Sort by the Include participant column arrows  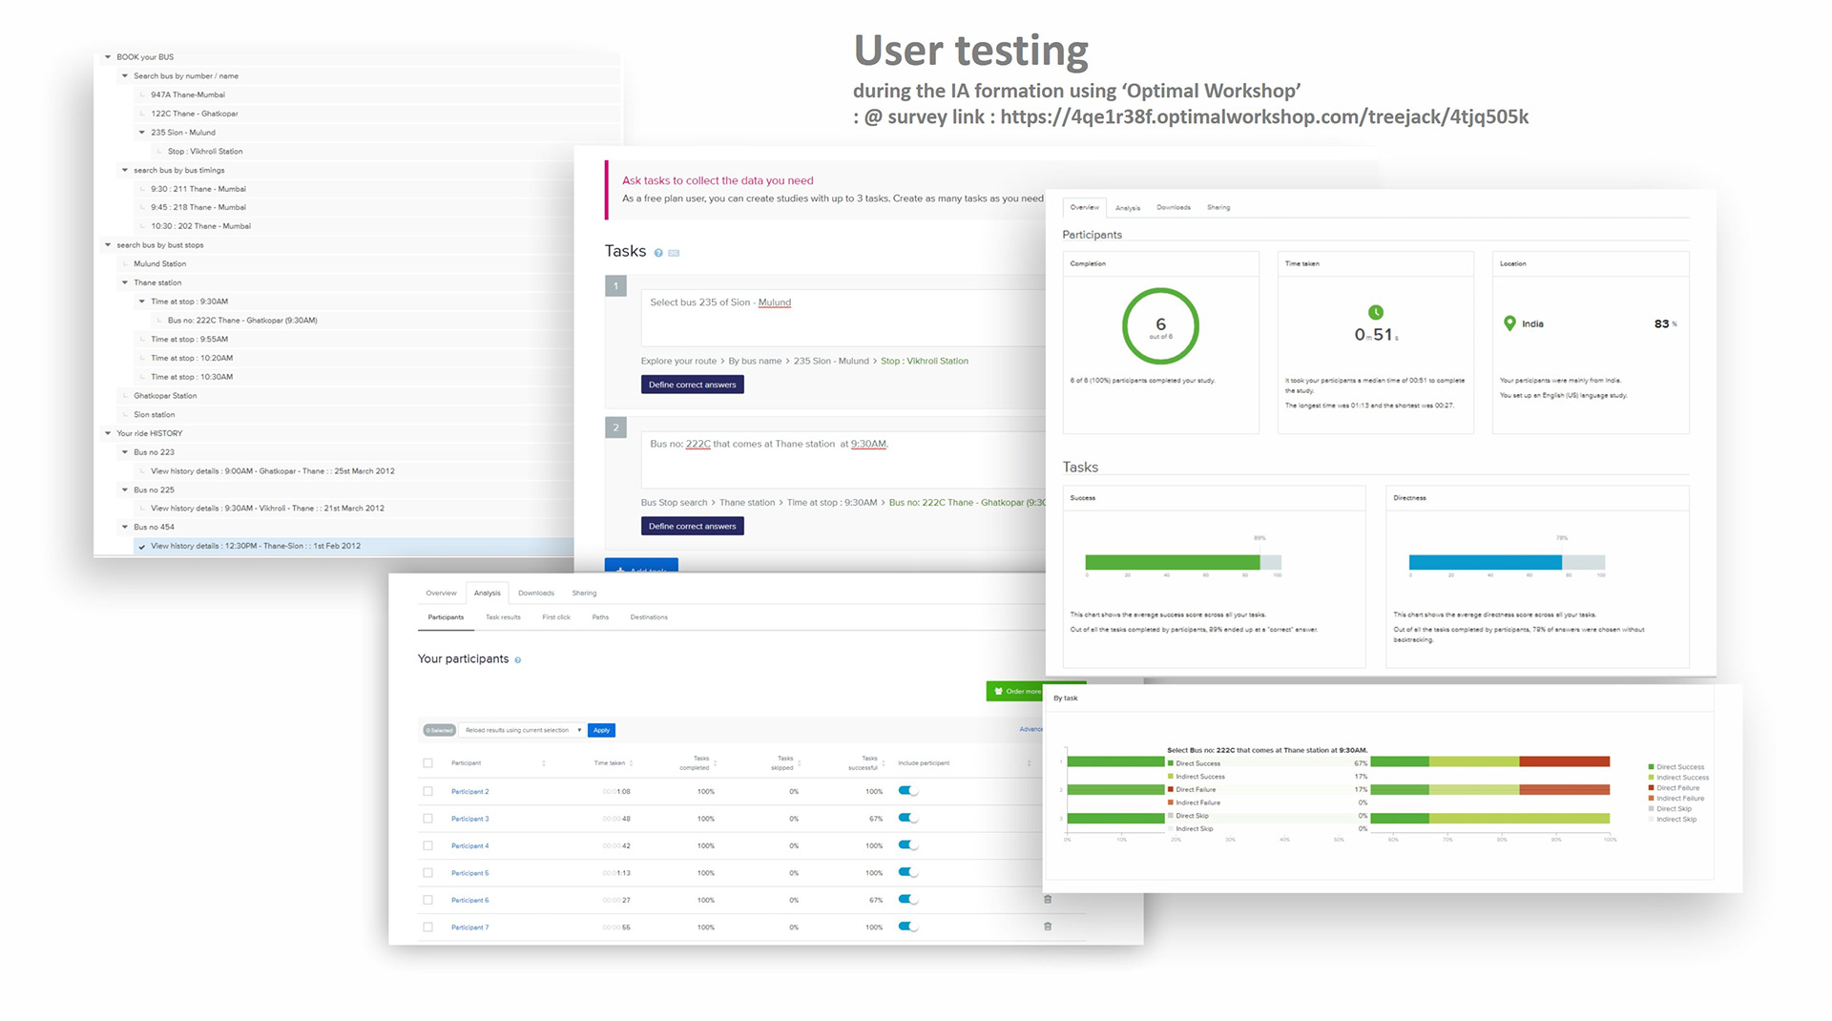1029,763
